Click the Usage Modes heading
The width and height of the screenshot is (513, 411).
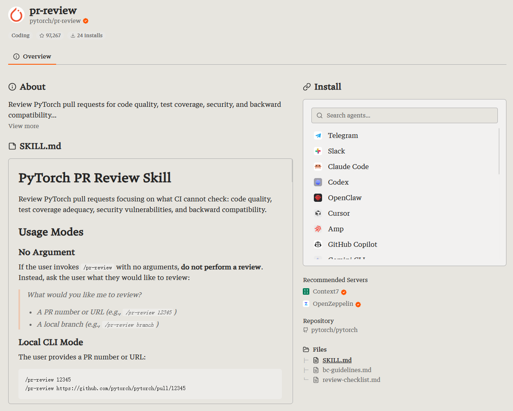pyautogui.click(x=51, y=232)
